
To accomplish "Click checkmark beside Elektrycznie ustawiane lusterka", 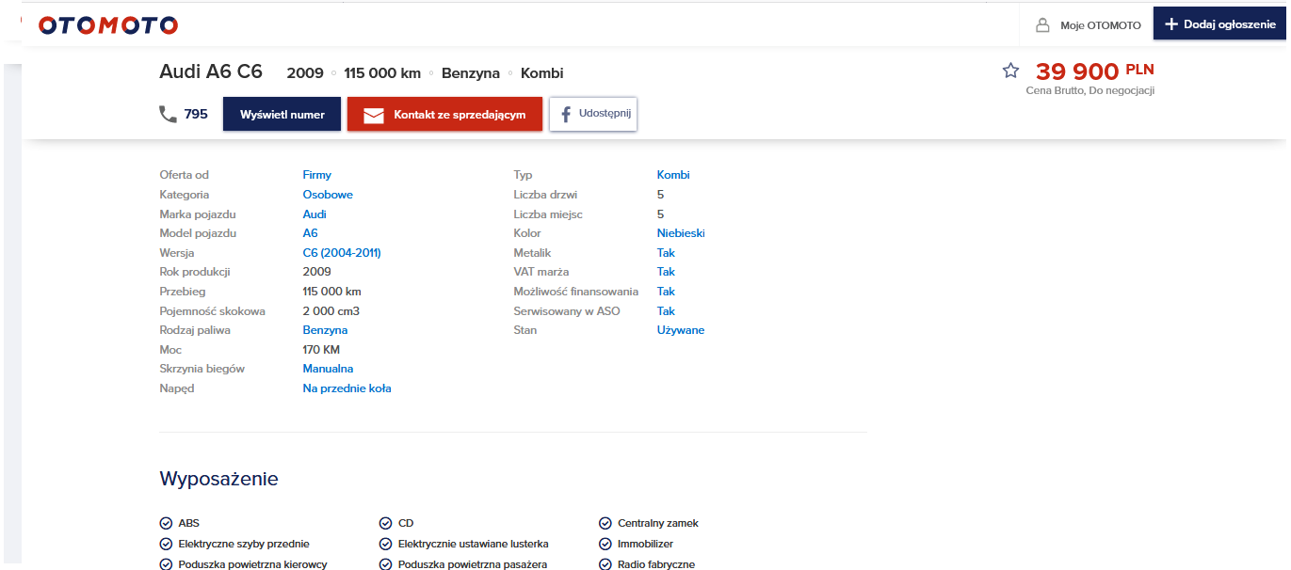I will (385, 544).
